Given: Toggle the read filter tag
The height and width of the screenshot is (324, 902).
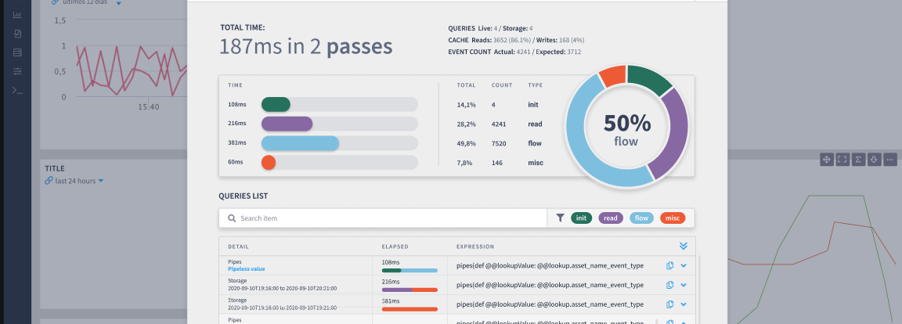Looking at the screenshot, I should (611, 218).
